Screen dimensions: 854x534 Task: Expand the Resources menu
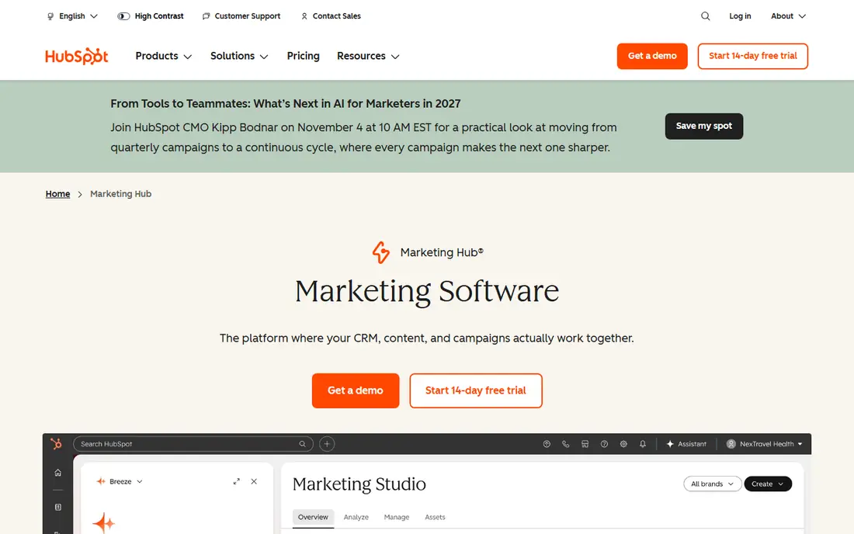click(x=368, y=56)
